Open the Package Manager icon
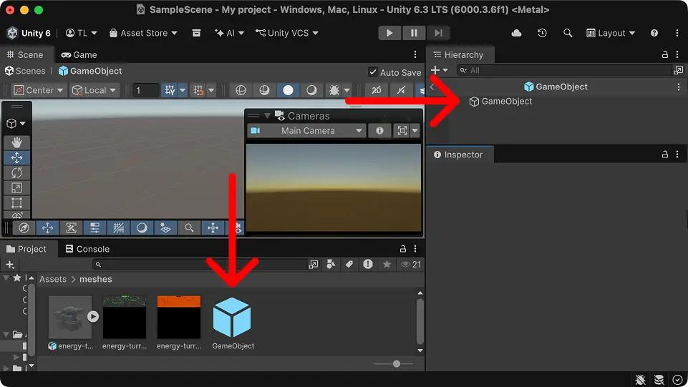The width and height of the screenshot is (688, 387). pos(197,33)
